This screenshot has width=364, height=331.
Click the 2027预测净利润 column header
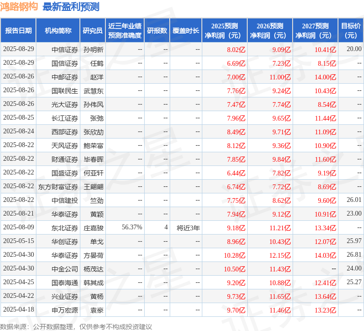[x=315, y=31]
